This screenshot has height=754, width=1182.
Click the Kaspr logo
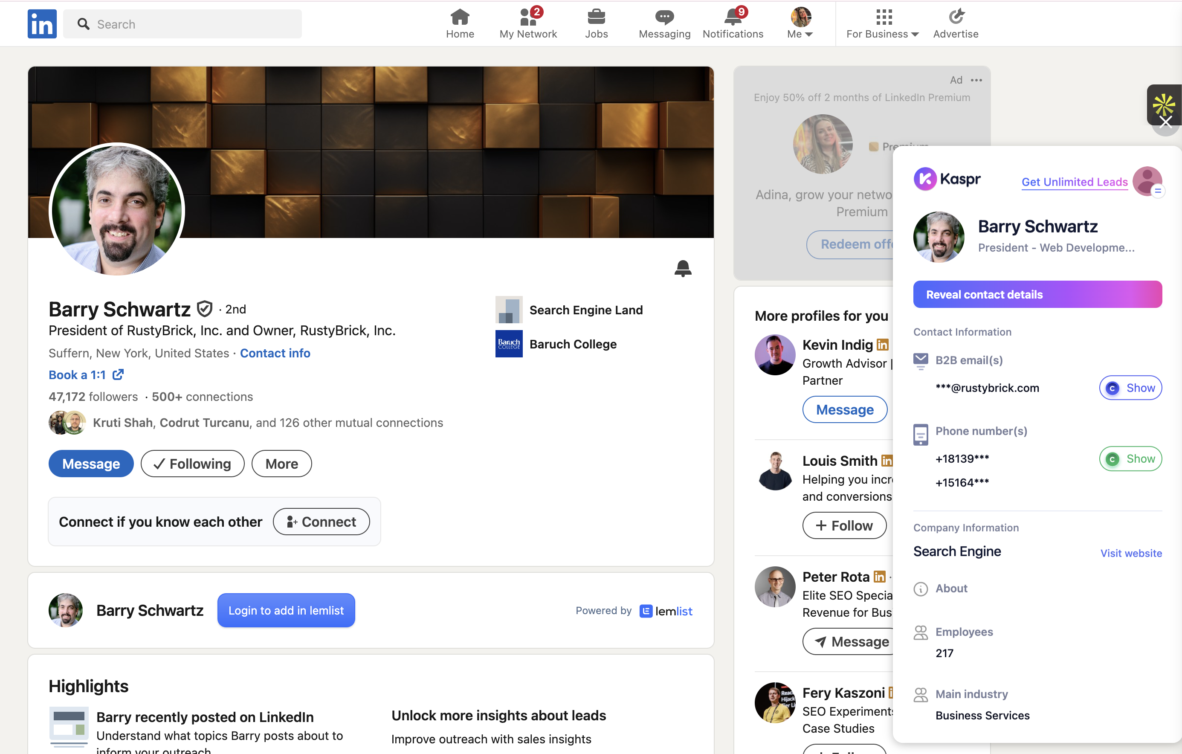point(946,179)
